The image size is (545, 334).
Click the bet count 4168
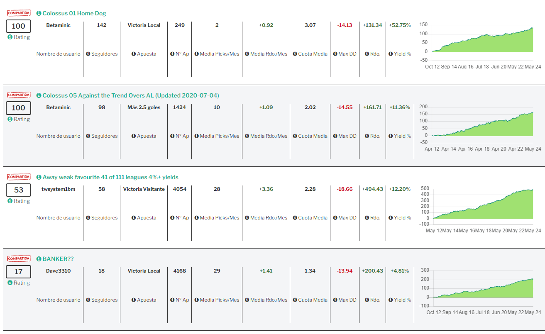tap(180, 271)
